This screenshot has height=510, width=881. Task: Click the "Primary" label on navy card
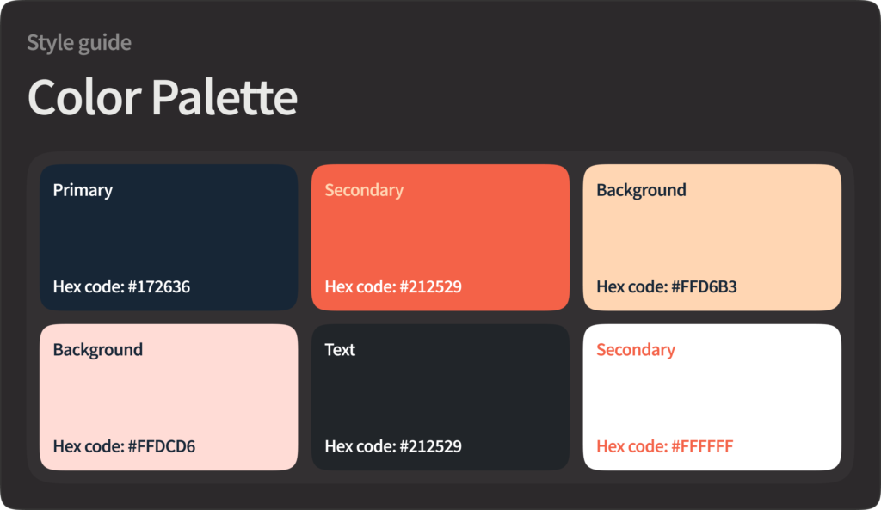(x=83, y=190)
